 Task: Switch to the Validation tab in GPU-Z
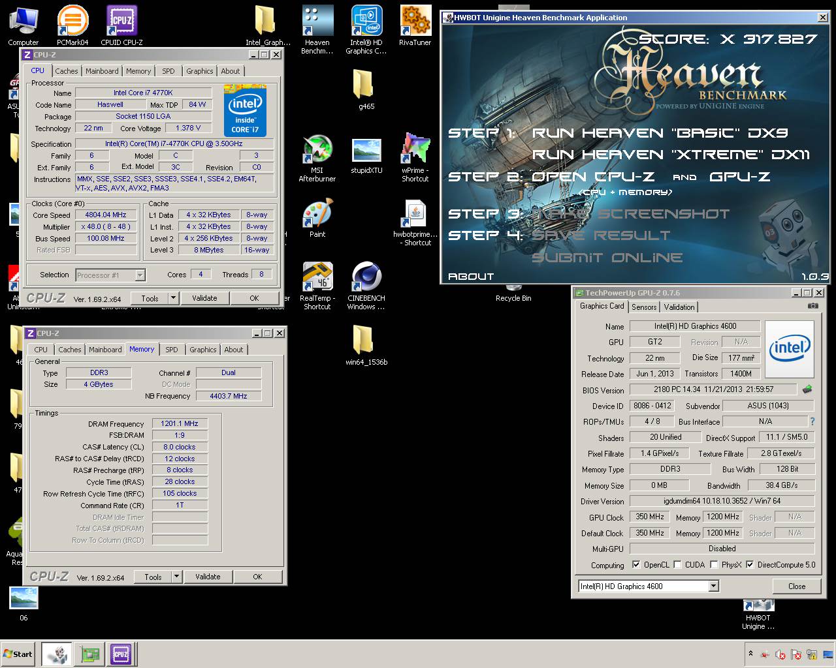(679, 307)
